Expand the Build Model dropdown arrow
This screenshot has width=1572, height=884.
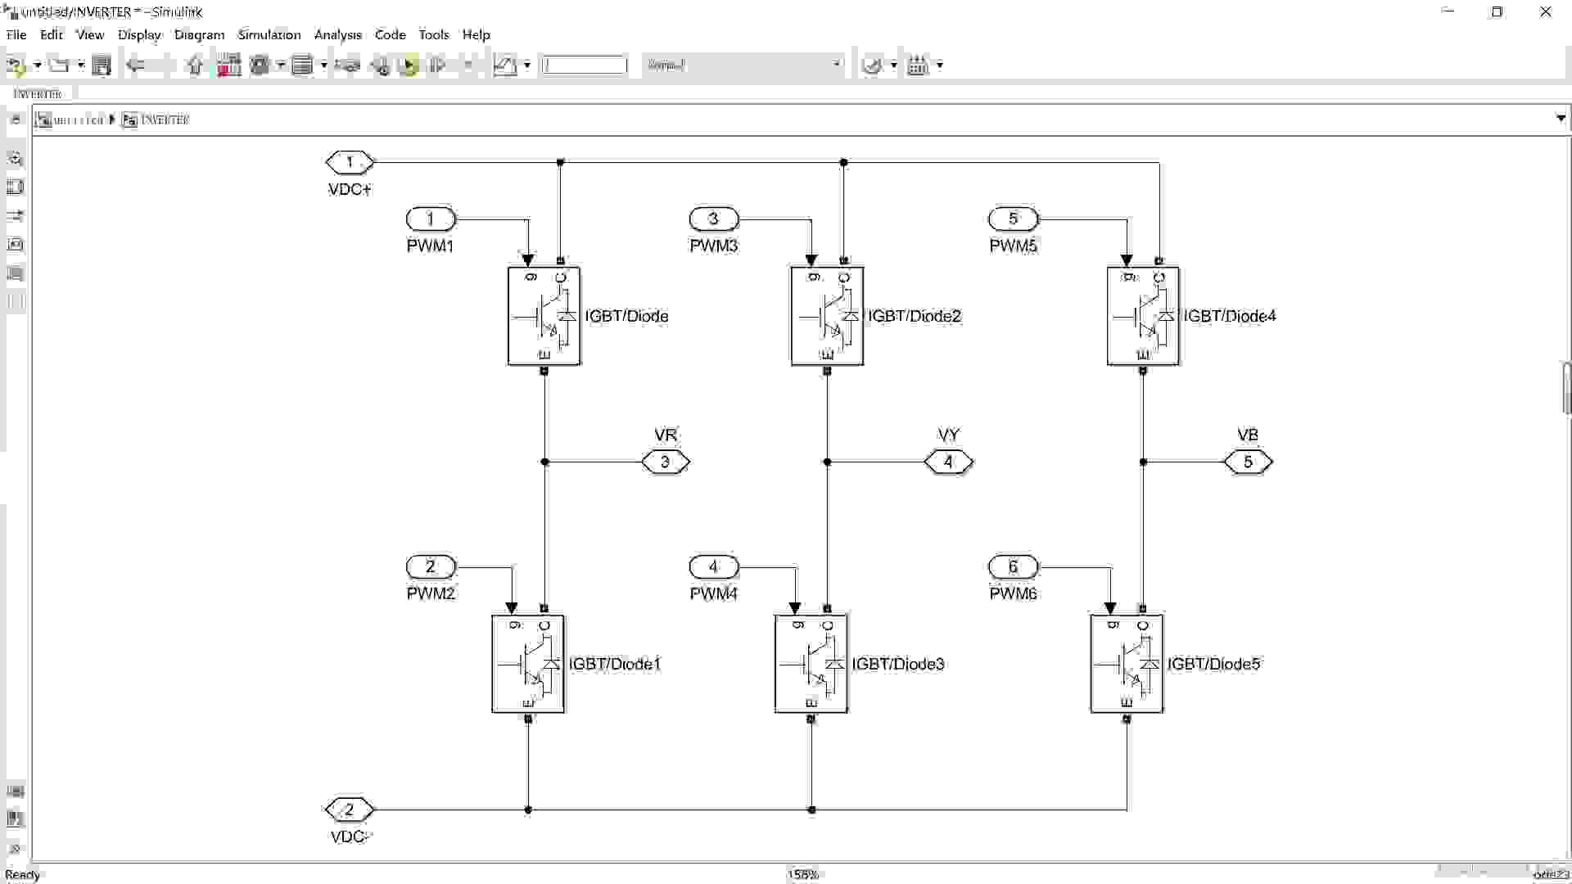(940, 65)
